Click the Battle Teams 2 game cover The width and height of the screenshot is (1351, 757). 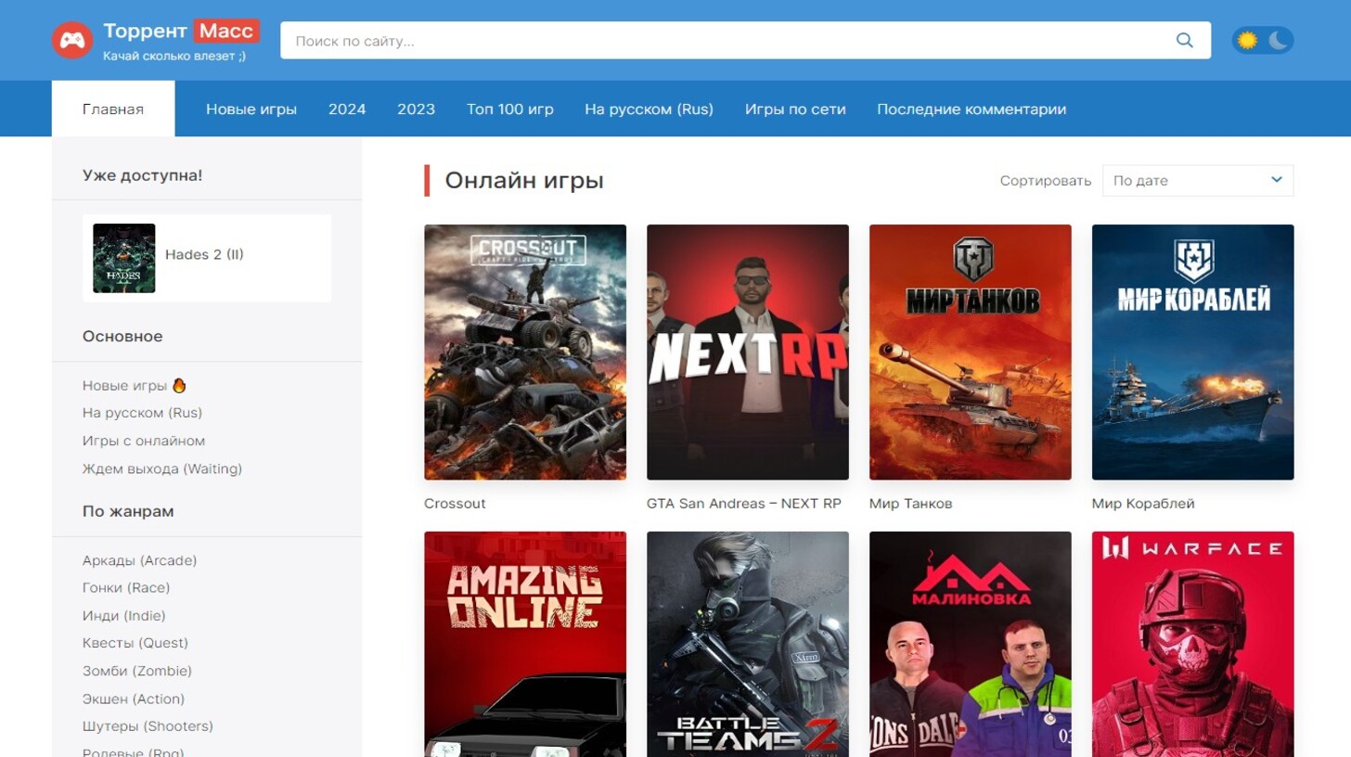tap(748, 644)
